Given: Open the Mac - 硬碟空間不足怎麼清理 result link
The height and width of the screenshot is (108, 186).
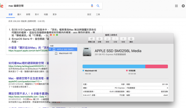Looking at the screenshot, I should [29, 78].
